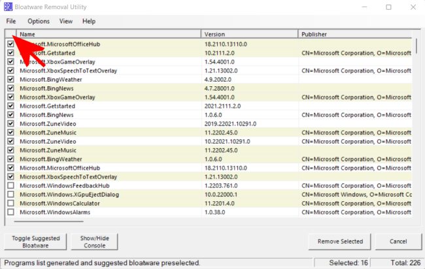The height and width of the screenshot is (269, 425).
Task: Click version cell 2019.22021.10291.0
Action: coord(230,123)
